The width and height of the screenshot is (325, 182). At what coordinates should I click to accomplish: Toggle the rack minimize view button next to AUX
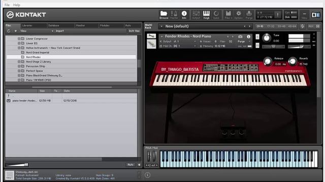coord(318,26)
